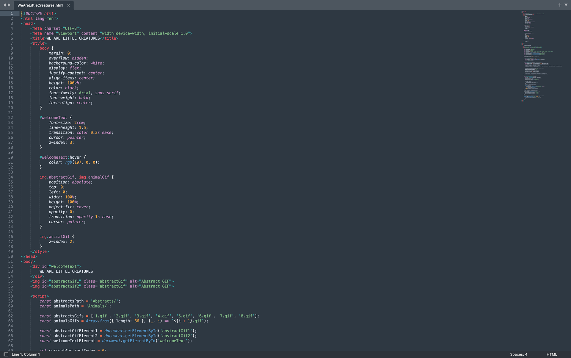571x358 pixels.
Task: Click the rgb(197, 0, 0) color value
Action: [82, 162]
